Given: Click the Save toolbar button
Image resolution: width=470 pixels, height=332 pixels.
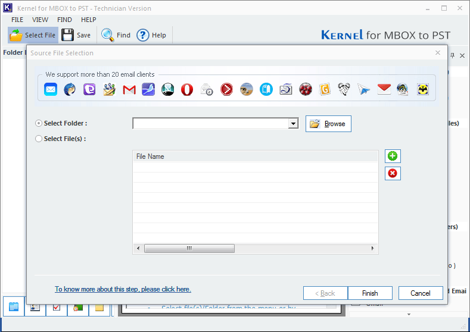Looking at the screenshot, I should click(x=76, y=35).
